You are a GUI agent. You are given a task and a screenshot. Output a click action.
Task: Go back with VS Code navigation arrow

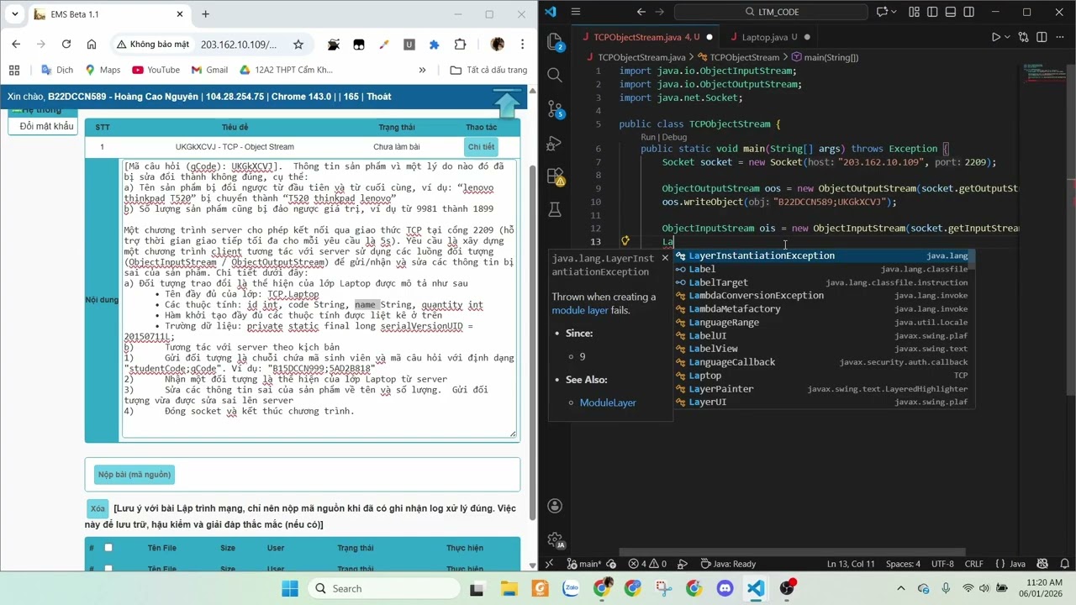coord(641,12)
